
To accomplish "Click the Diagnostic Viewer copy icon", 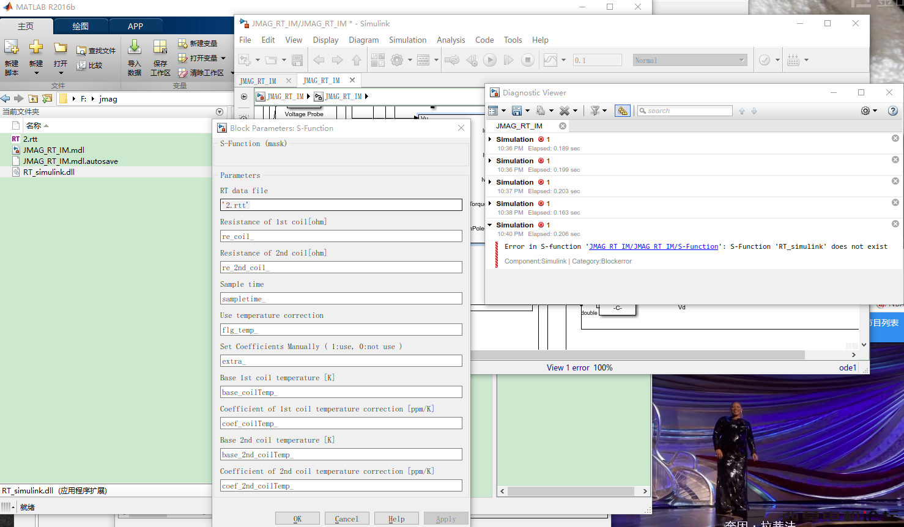I will point(541,111).
